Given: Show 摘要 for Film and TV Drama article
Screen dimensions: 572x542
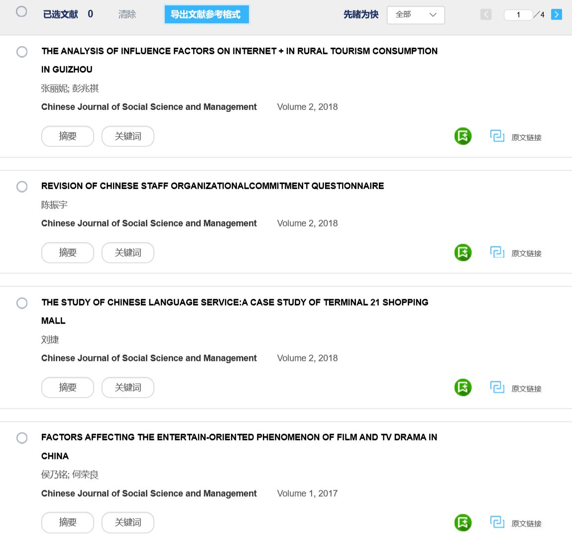Looking at the screenshot, I should coord(68,523).
